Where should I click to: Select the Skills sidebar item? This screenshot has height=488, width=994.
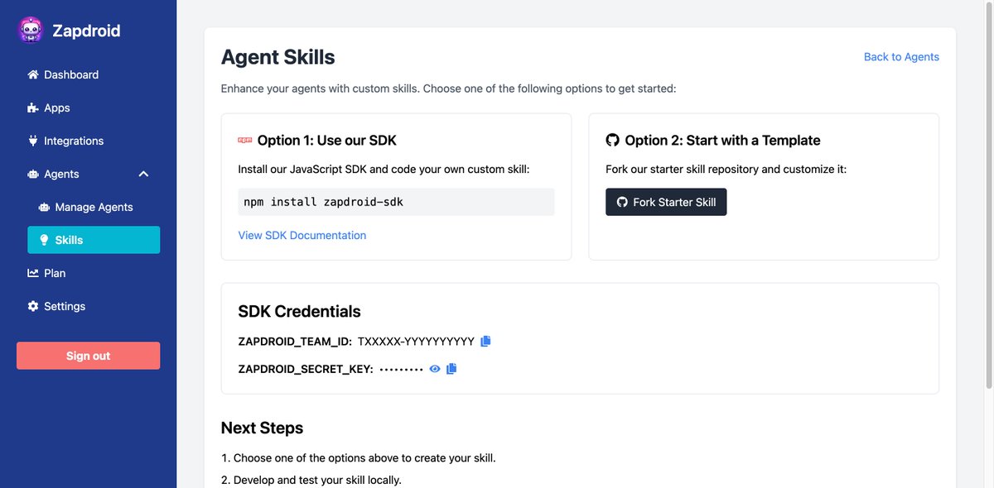tap(94, 240)
